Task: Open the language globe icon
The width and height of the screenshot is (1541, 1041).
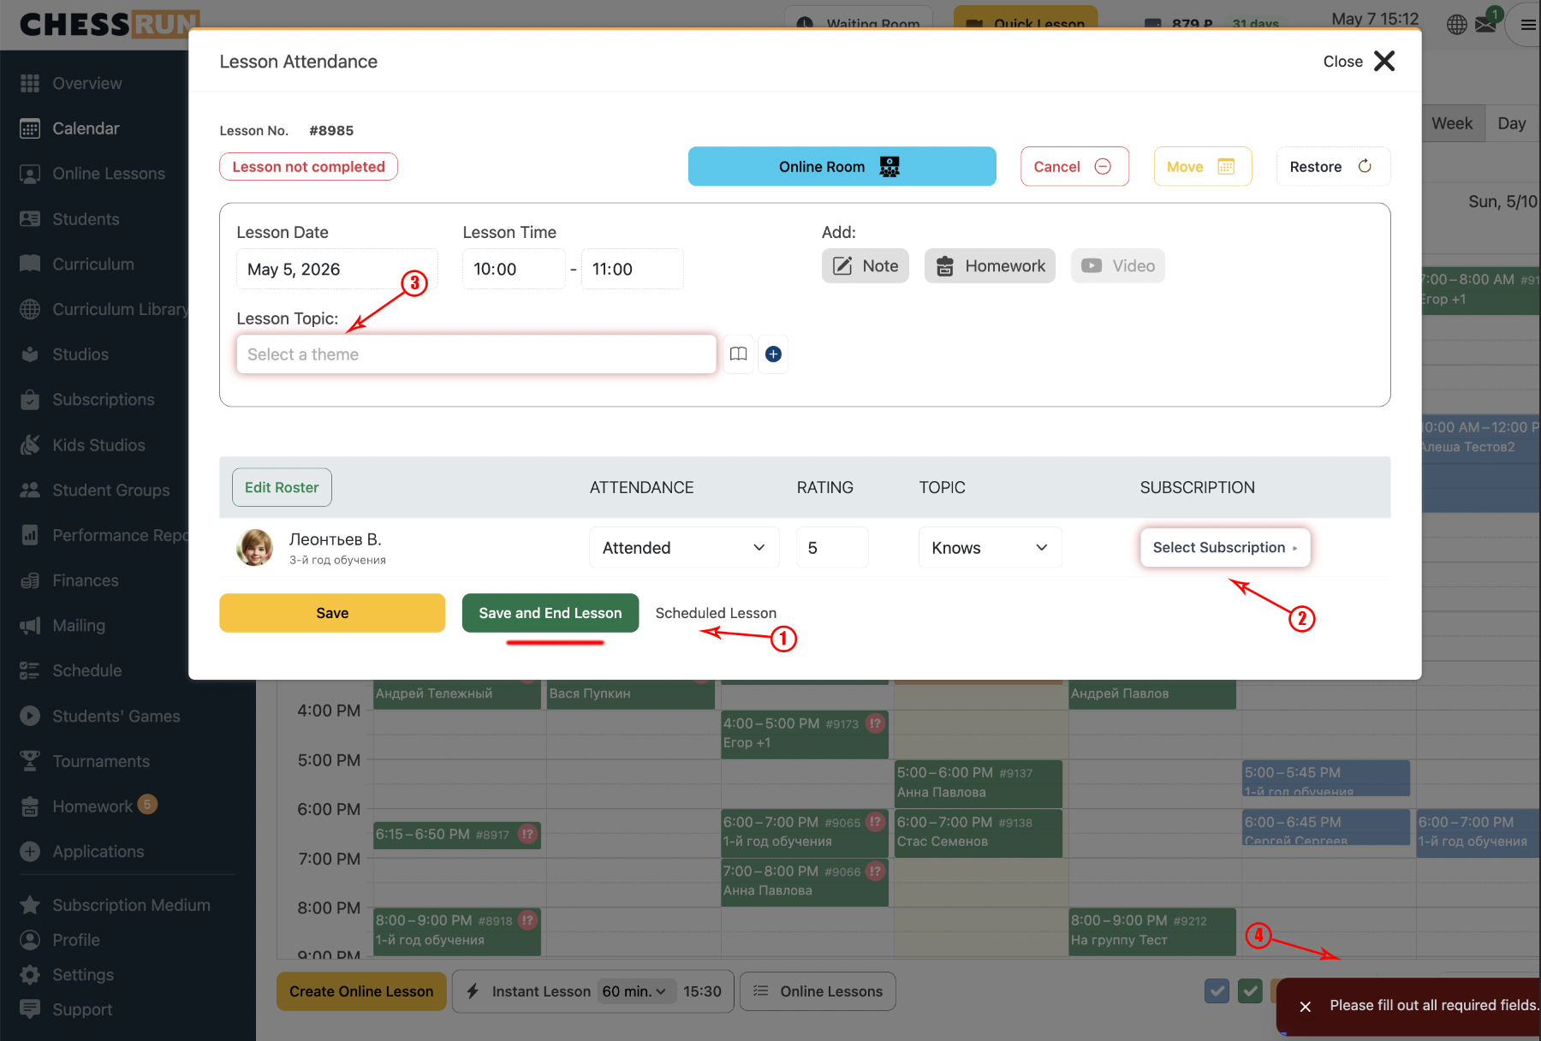Action: pyautogui.click(x=1456, y=25)
